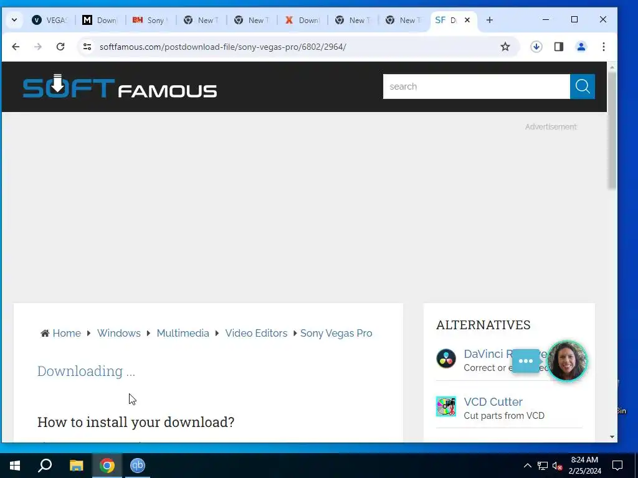Open a new browser tab with the plus button
The height and width of the screenshot is (478, 638).
490,20
